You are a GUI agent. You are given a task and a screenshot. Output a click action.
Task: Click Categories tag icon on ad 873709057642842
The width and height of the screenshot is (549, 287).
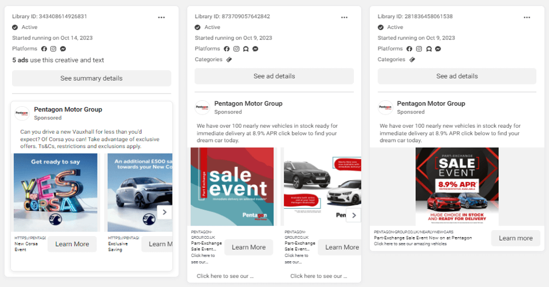(x=229, y=60)
